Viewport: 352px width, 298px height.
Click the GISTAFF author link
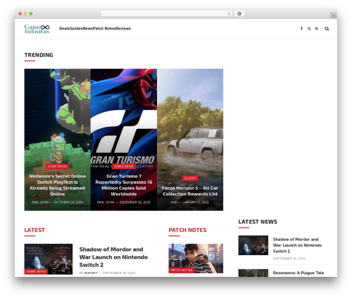coord(91,273)
